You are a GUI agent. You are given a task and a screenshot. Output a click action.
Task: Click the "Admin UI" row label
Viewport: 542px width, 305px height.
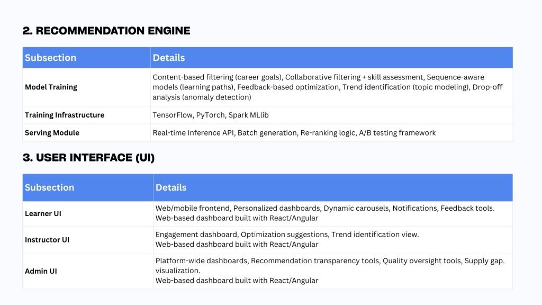click(41, 271)
